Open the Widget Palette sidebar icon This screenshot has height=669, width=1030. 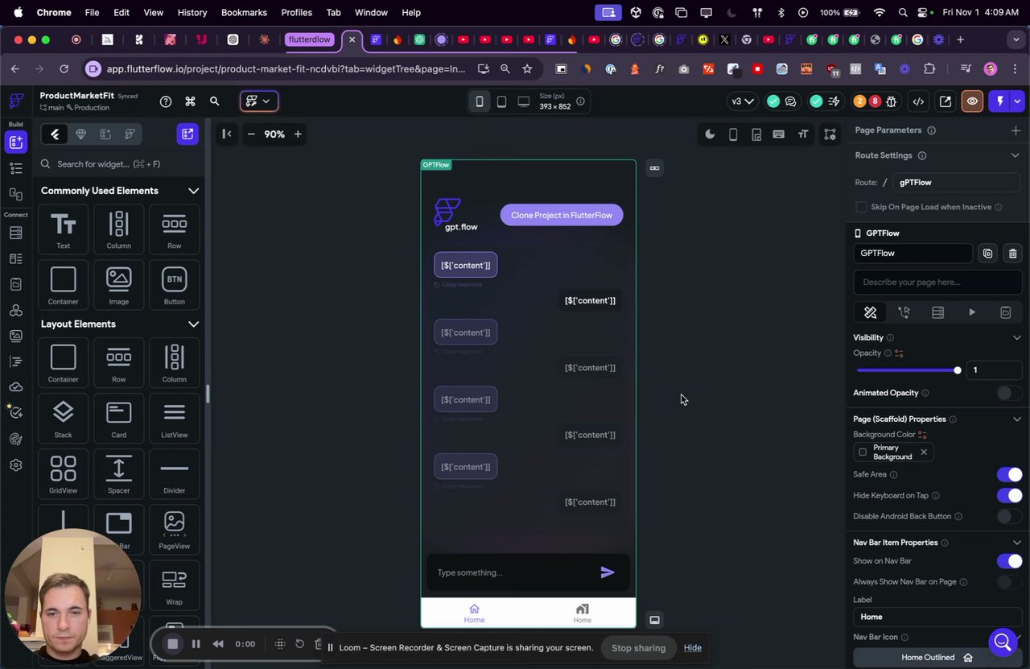(15, 142)
